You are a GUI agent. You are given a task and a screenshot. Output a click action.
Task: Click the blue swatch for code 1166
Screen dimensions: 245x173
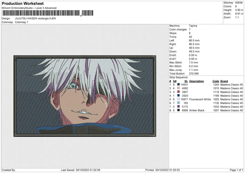coord(178,95)
